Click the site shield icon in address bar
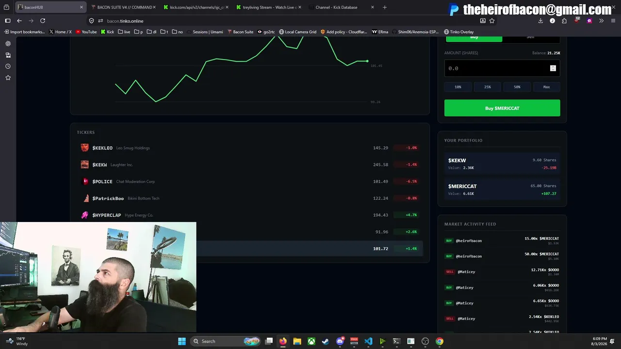This screenshot has height=349, width=621. (91, 21)
